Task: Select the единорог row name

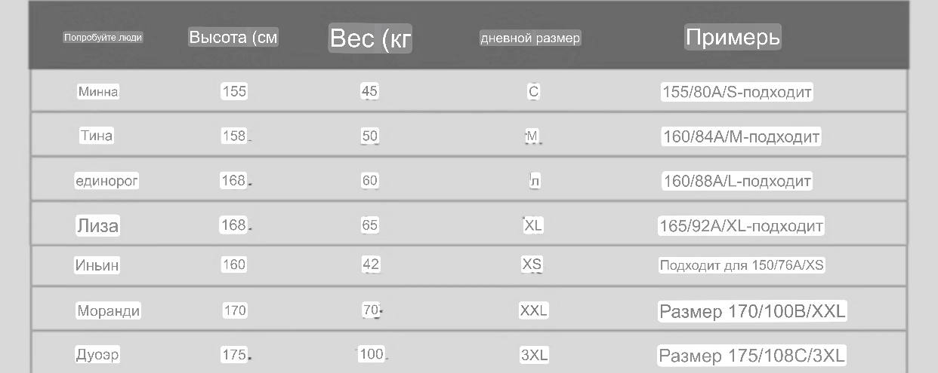Action: (x=106, y=181)
